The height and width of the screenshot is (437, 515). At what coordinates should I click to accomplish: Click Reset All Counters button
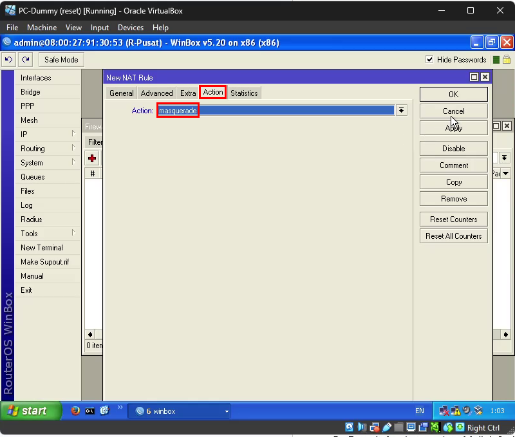pyautogui.click(x=454, y=236)
